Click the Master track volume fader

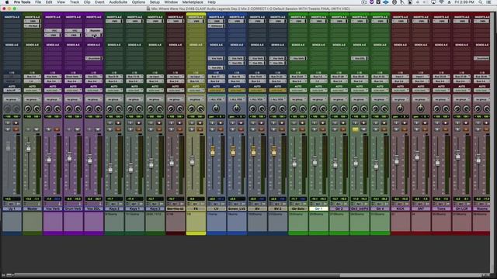[x=29, y=147]
